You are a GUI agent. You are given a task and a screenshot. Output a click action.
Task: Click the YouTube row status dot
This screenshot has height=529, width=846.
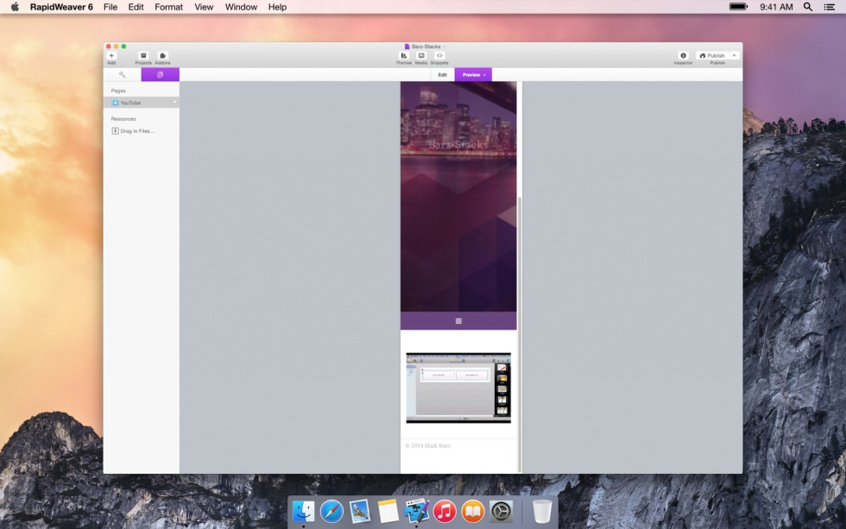(174, 103)
